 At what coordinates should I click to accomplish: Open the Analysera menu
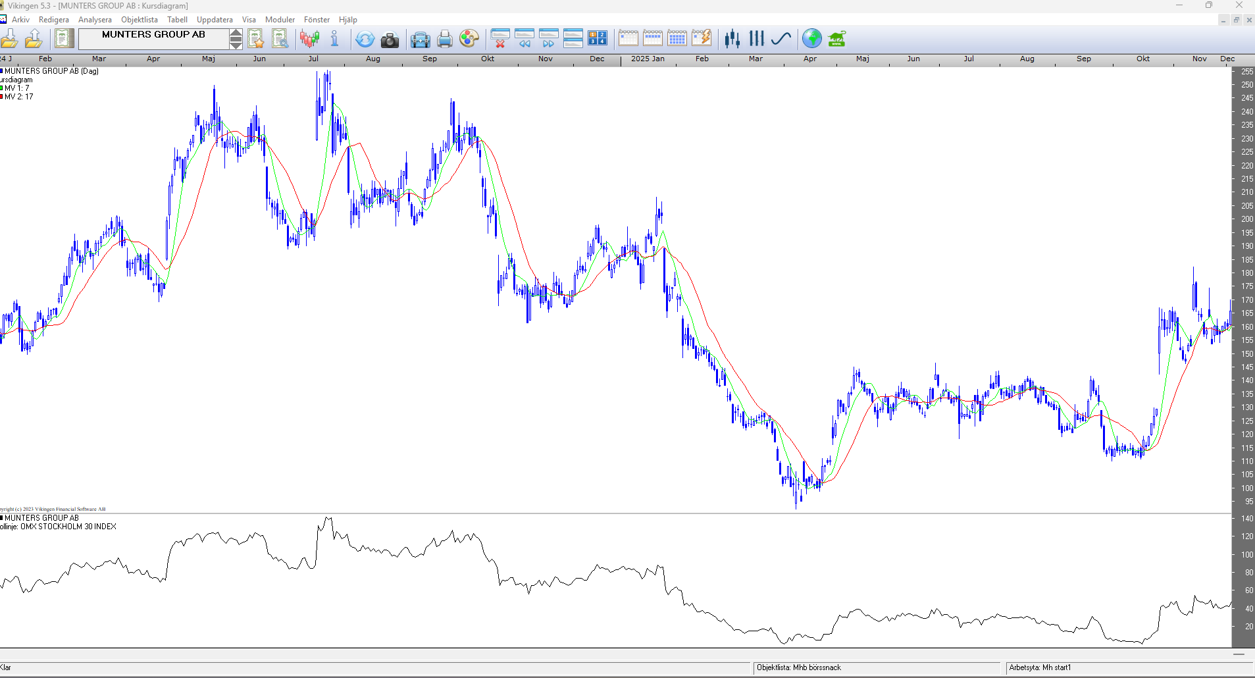[95, 20]
